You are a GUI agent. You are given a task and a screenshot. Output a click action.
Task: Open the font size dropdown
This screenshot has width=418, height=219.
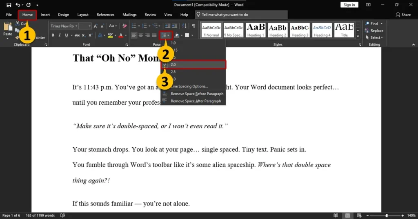coord(89,26)
